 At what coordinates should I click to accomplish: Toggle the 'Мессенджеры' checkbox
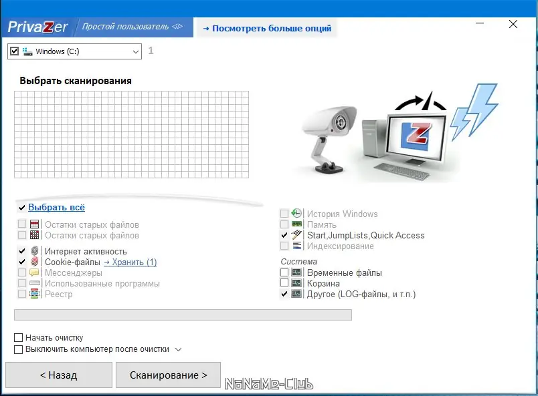coord(22,272)
